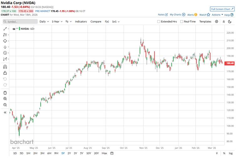This screenshot has width=236, height=158.
Task: Open the 1x1 grid layout dropdown
Action: (116, 22)
